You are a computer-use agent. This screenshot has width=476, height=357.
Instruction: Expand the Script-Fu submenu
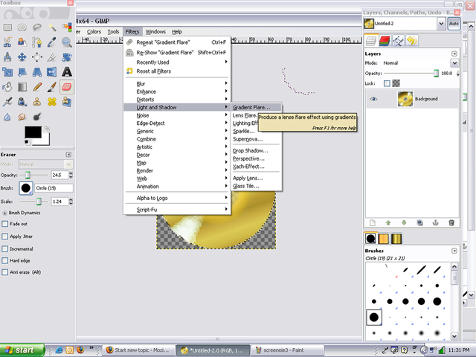coord(176,210)
